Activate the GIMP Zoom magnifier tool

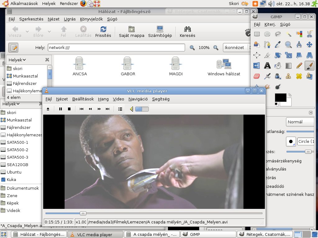click(x=288, y=45)
